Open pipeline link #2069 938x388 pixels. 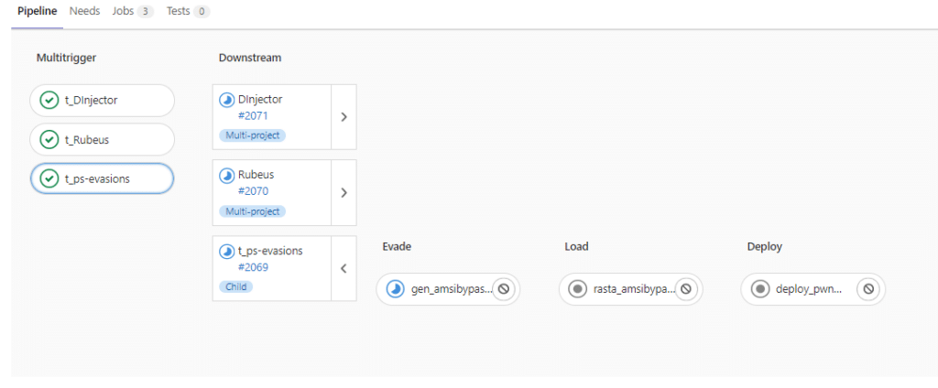pos(253,267)
